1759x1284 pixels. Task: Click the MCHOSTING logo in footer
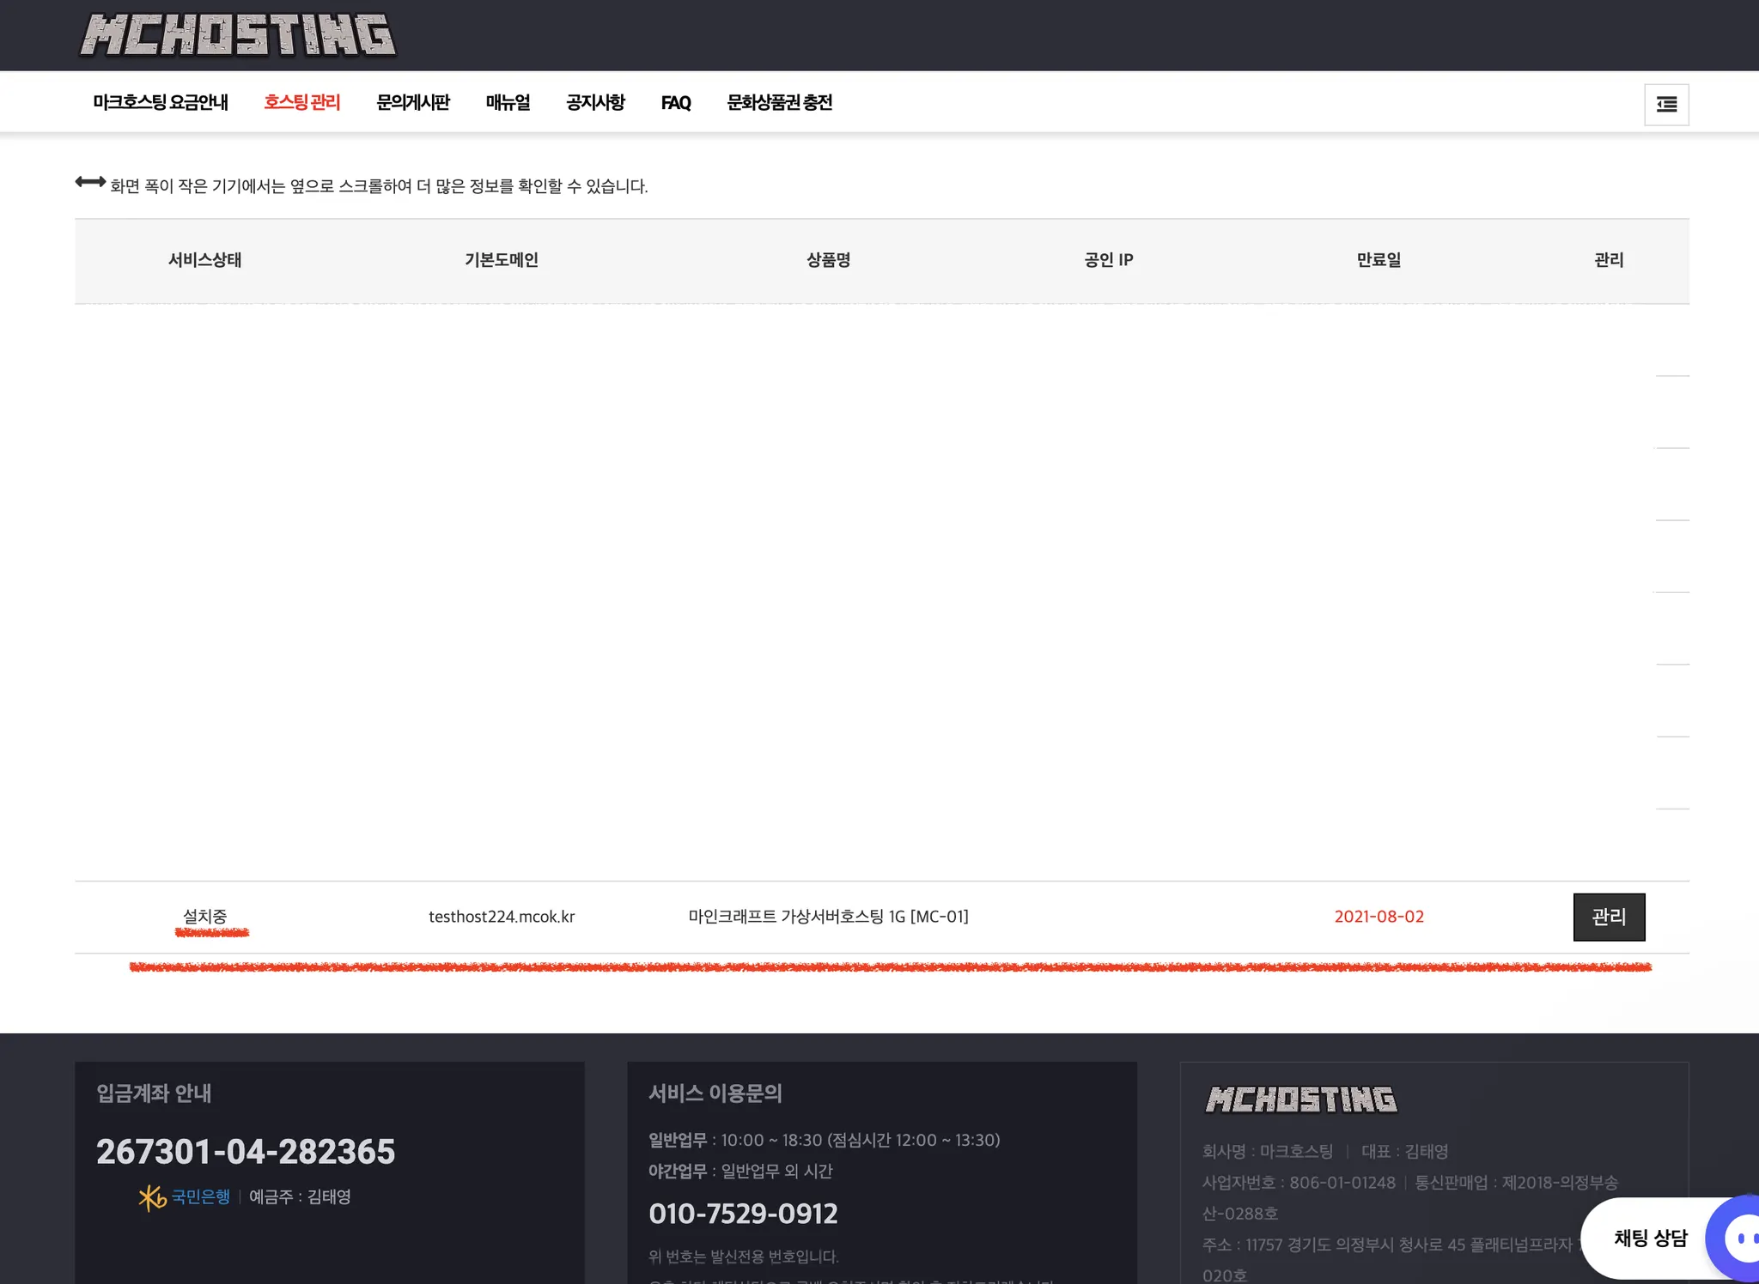click(x=1300, y=1099)
